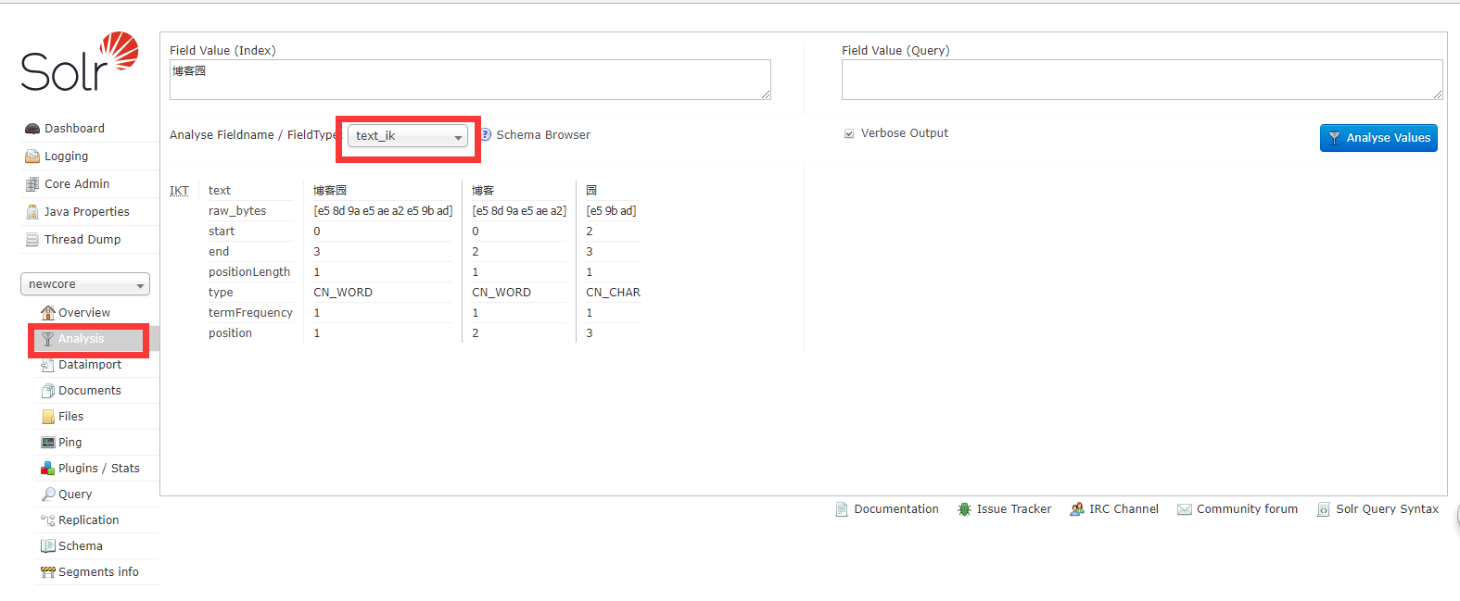Go to Dashboard menu item

point(74,129)
